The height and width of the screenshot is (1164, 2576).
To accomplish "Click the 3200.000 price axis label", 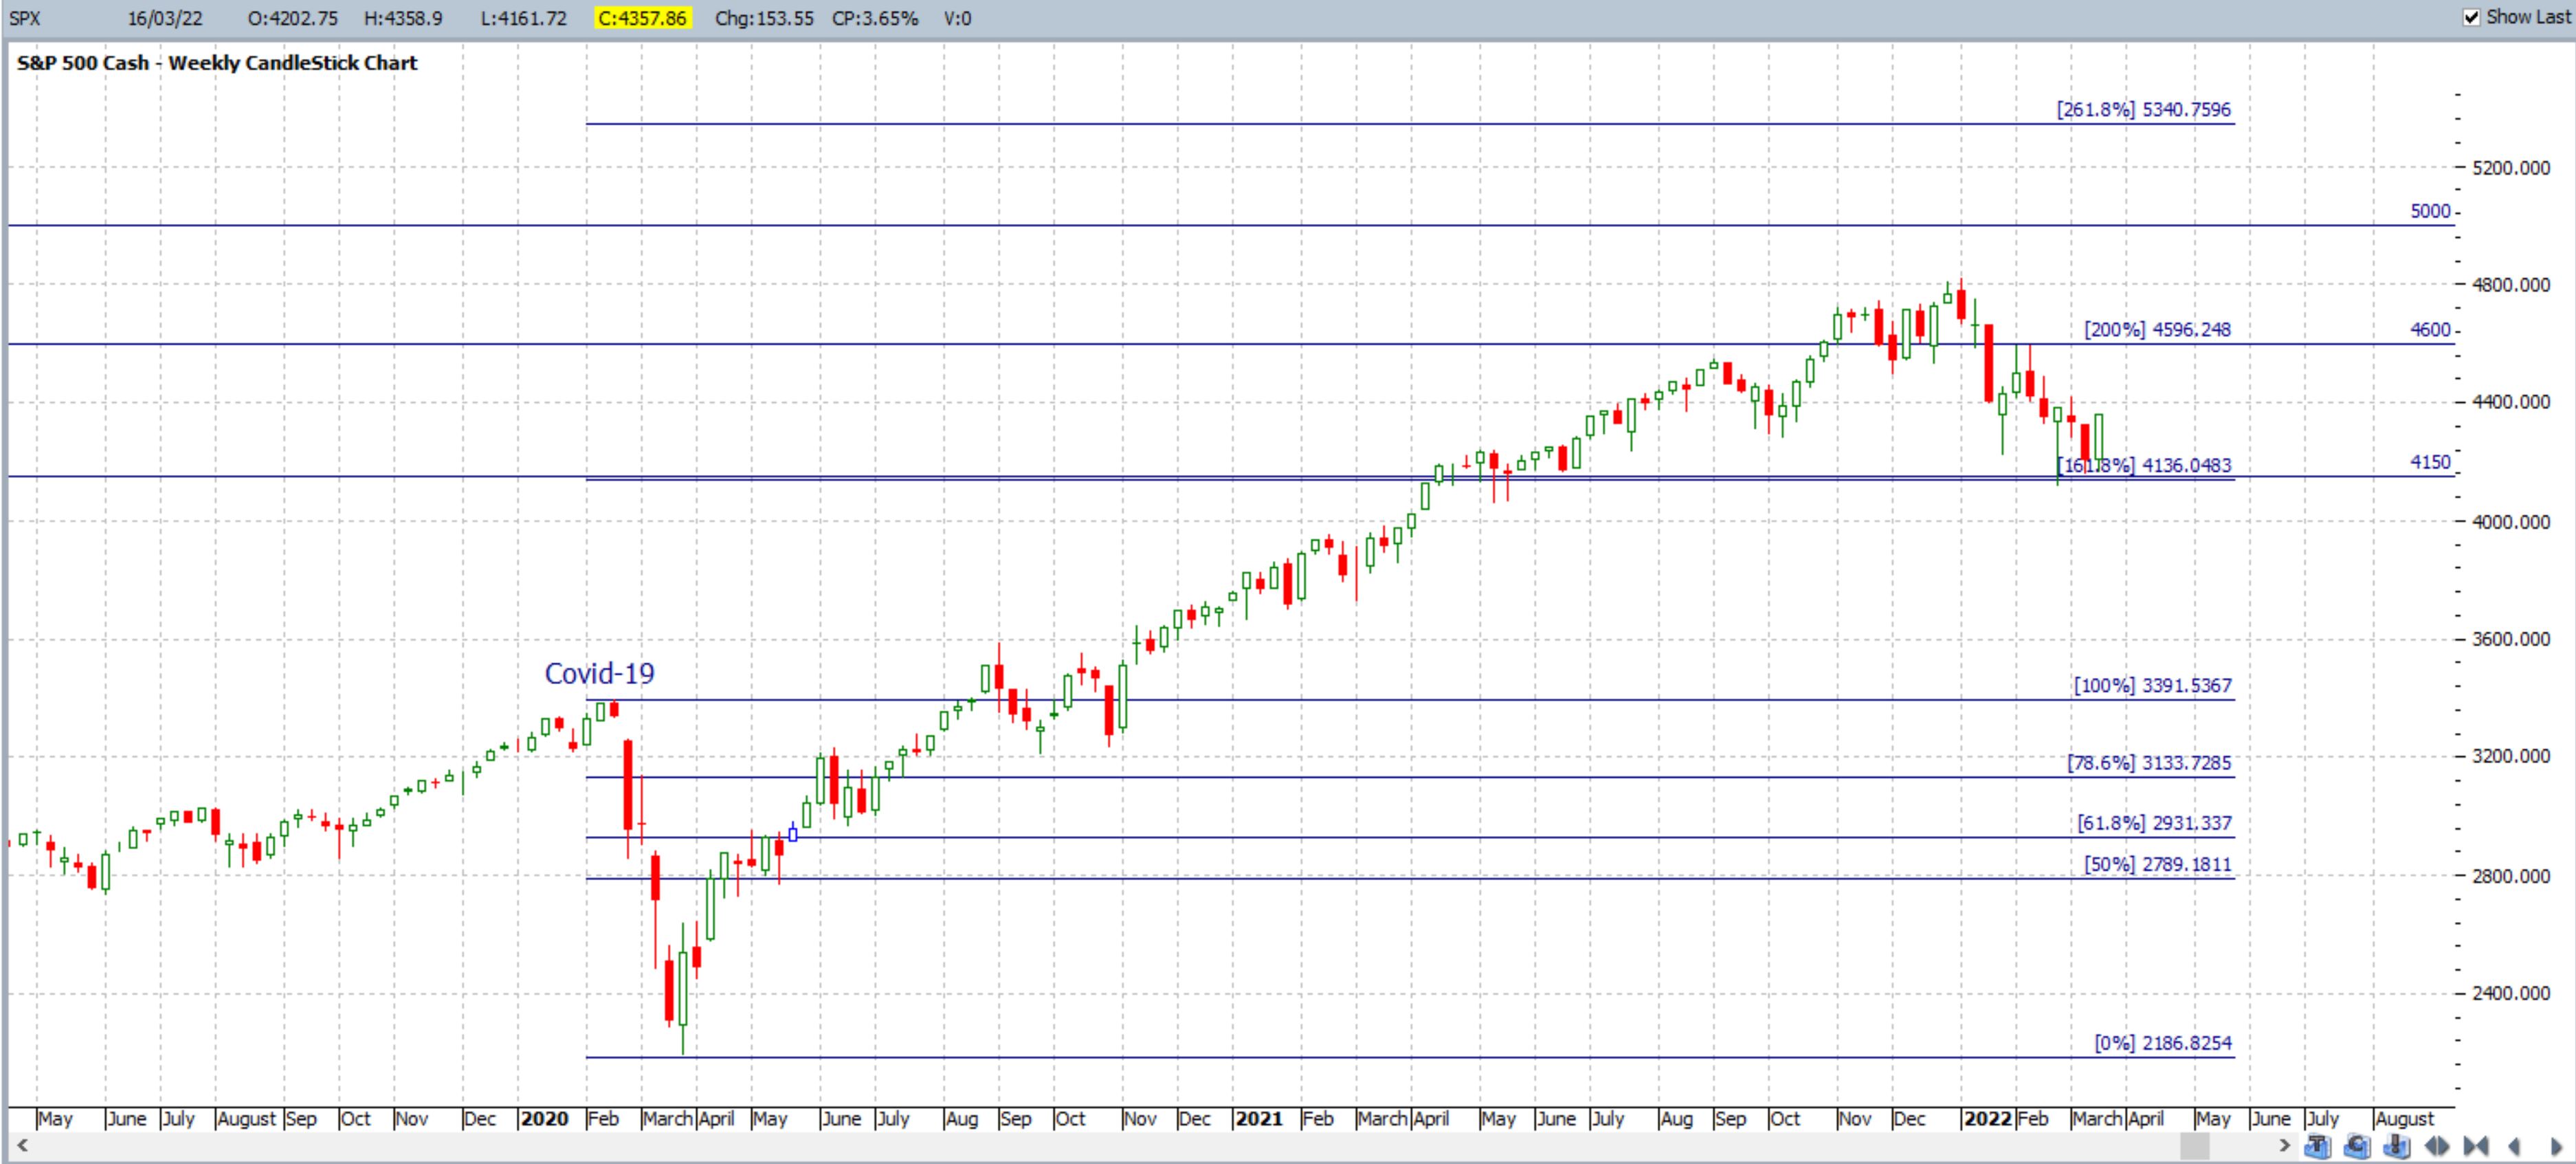I will pyautogui.click(x=2511, y=756).
